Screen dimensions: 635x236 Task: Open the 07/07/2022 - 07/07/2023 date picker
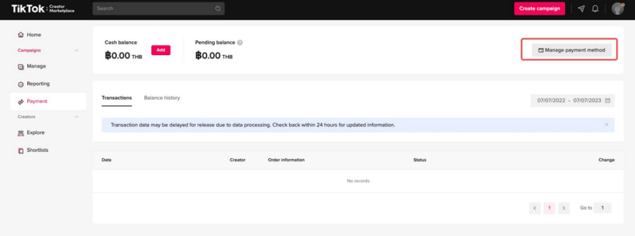(x=572, y=100)
